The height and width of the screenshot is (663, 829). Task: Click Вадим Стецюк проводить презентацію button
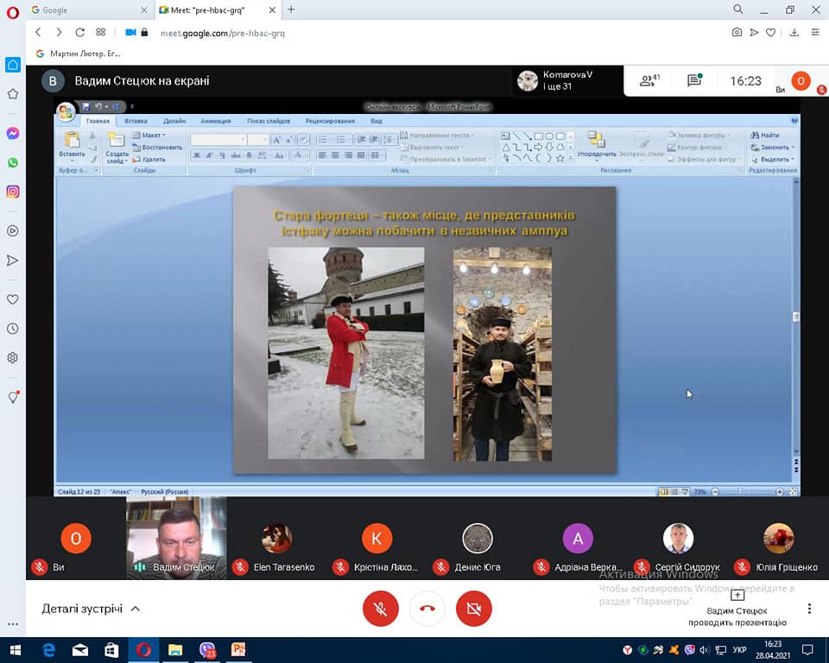737,609
